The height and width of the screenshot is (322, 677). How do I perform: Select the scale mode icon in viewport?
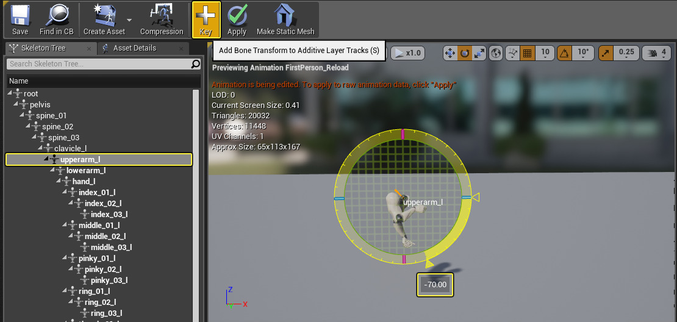point(479,53)
